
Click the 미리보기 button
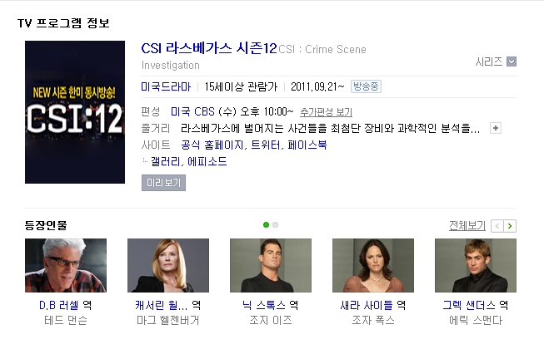point(163,183)
